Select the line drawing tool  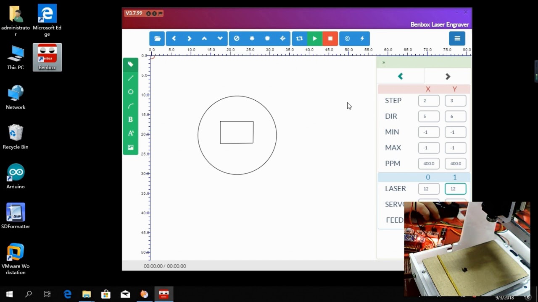pos(131,78)
